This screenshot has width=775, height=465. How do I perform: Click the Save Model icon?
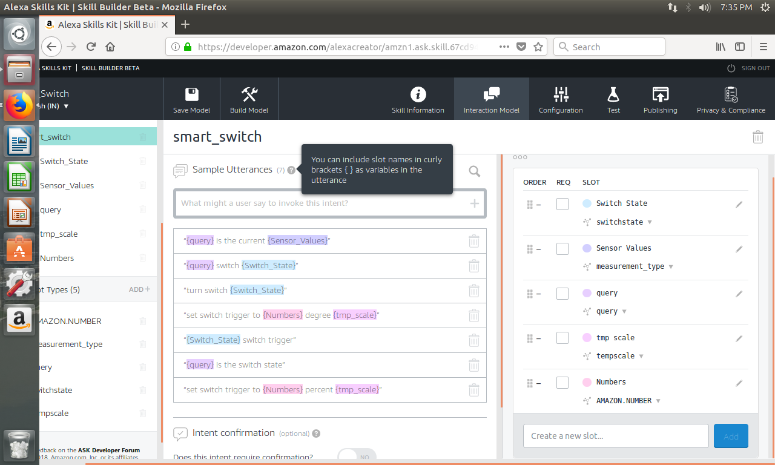[192, 94]
